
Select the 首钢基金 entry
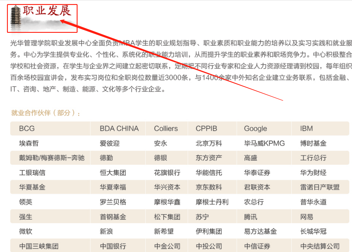click(113, 217)
